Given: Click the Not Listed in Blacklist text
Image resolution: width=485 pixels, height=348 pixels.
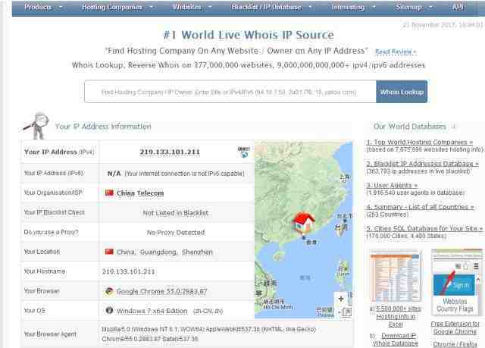Looking at the screenshot, I should [x=176, y=213].
